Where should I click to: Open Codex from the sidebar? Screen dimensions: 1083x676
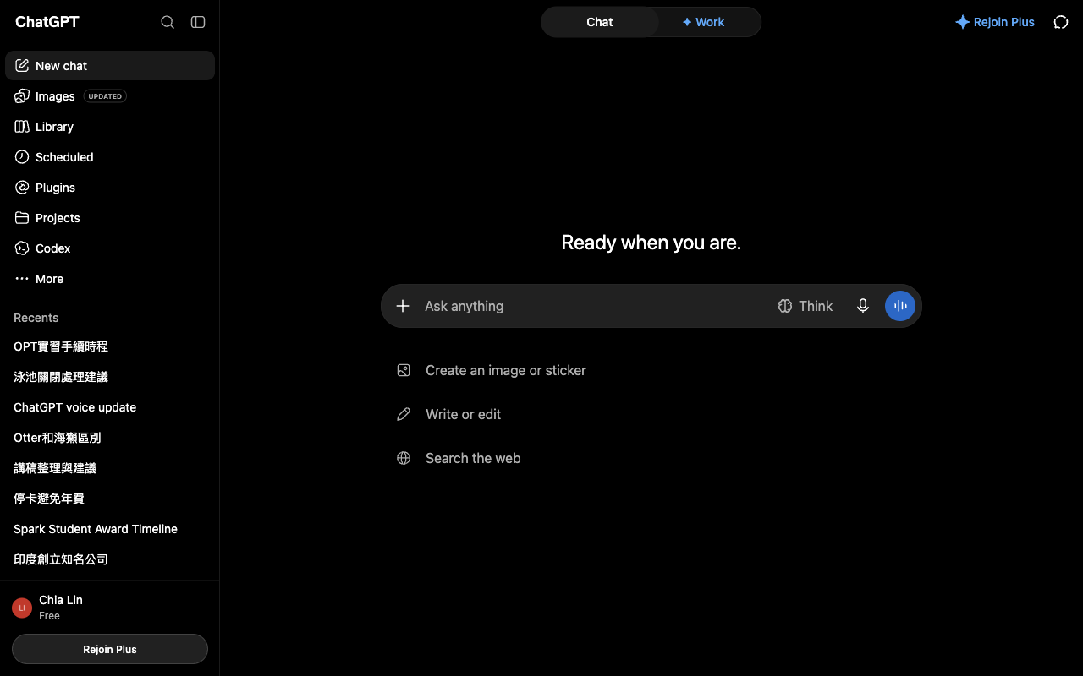(110, 248)
